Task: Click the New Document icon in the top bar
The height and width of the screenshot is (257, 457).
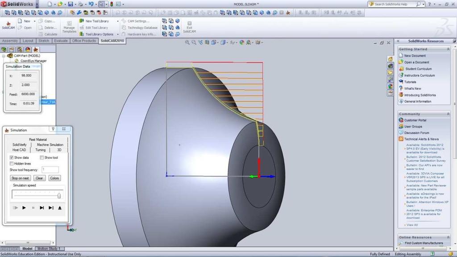Action: (x=50, y=4)
